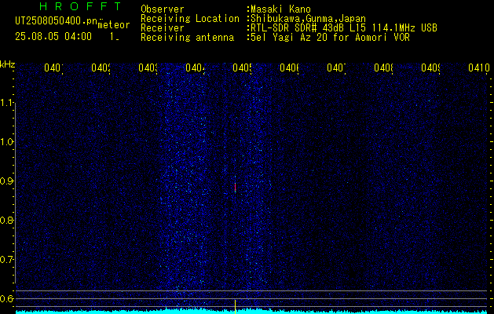Image resolution: width=494 pixels, height=314 pixels.
Task: Click the date 25.08.05 04:00 text
Action: pyautogui.click(x=53, y=37)
